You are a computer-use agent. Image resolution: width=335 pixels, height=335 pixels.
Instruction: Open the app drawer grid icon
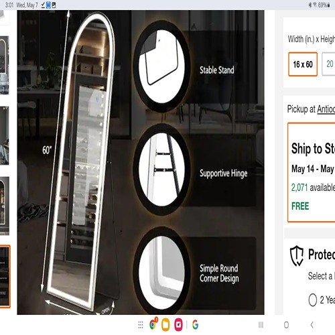tap(141, 325)
